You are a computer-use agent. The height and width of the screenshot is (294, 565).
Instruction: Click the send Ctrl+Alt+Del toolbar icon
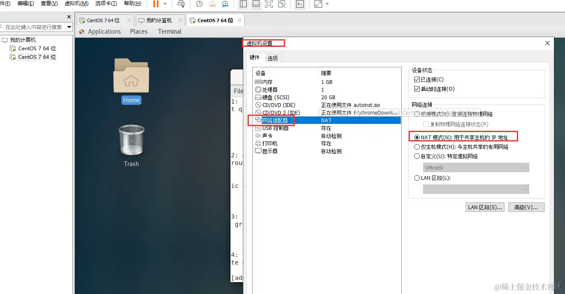[x=181, y=4]
